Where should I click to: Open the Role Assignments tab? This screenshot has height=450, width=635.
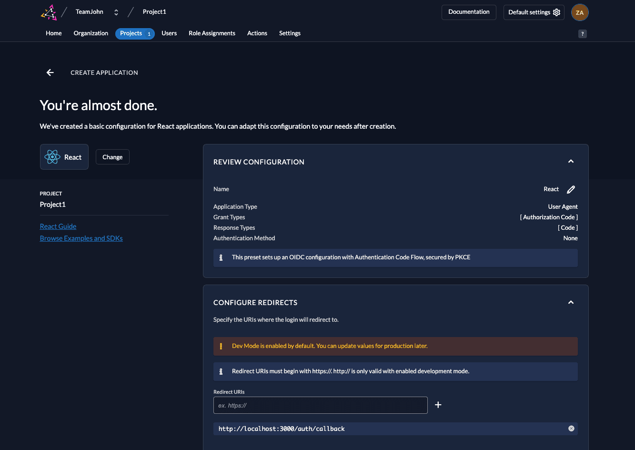[x=212, y=33]
